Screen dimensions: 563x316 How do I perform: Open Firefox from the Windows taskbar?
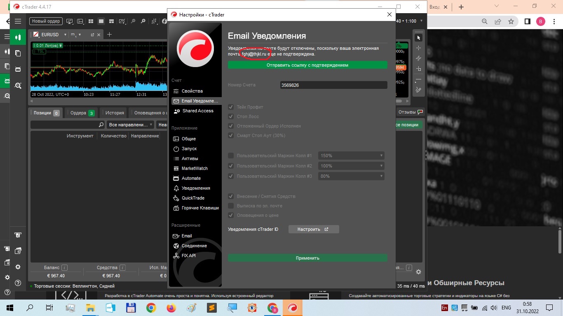171,307
